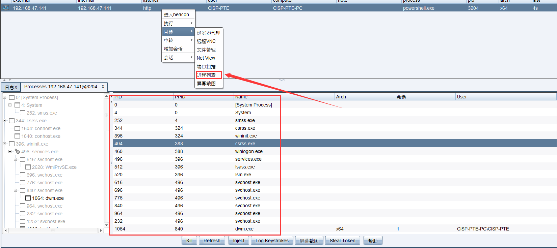Sort the process table by 会话 column

tap(425, 97)
